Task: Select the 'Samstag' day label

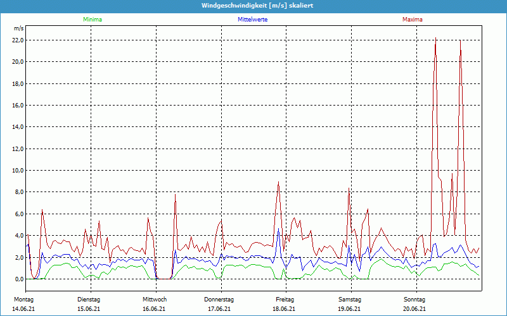Action: point(350,299)
